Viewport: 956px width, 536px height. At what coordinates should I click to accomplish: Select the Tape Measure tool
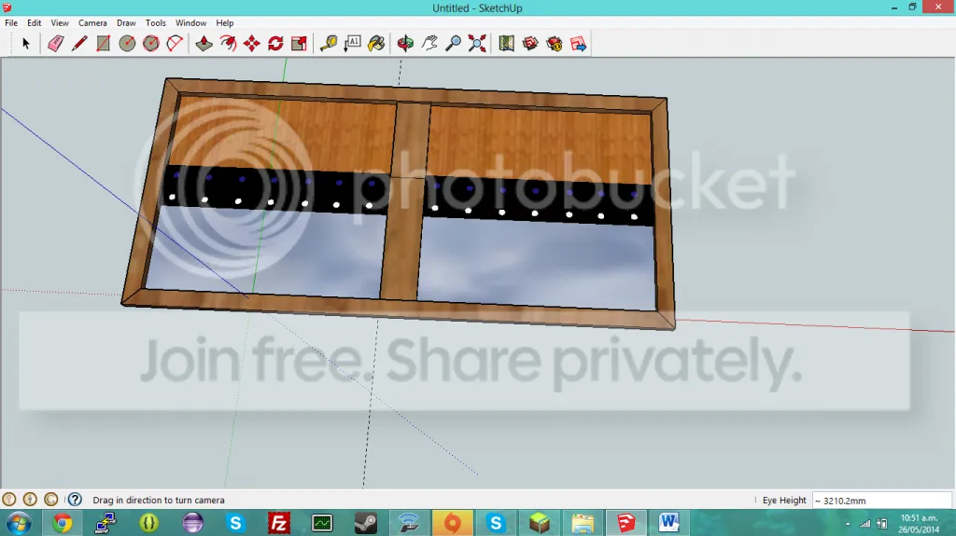pyautogui.click(x=329, y=43)
